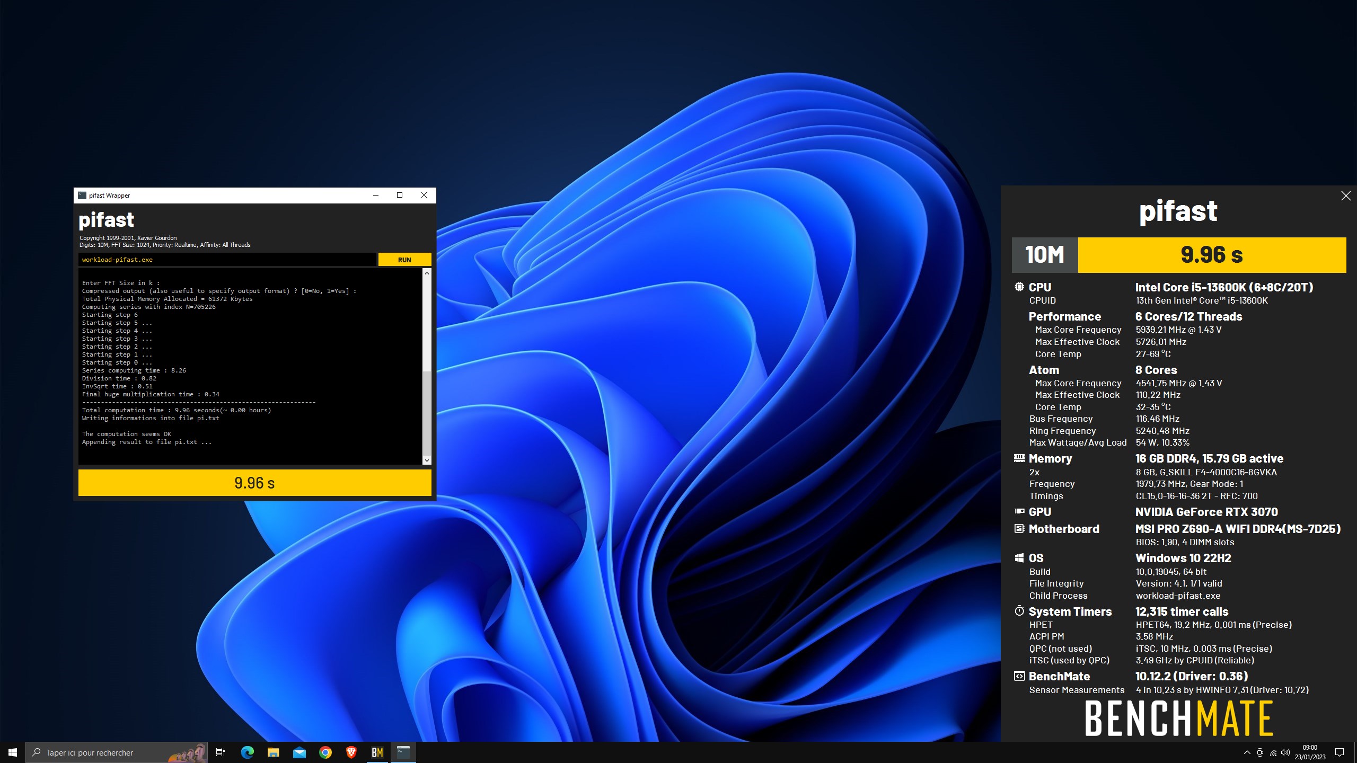Open the notification center icon

1340,752
